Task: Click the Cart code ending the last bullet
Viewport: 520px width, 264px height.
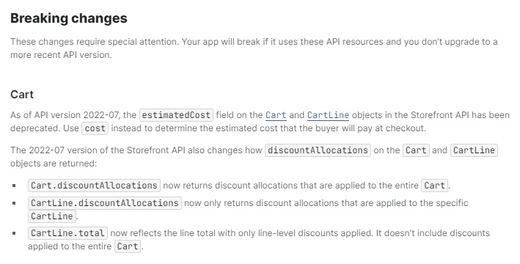Action: 128,246
